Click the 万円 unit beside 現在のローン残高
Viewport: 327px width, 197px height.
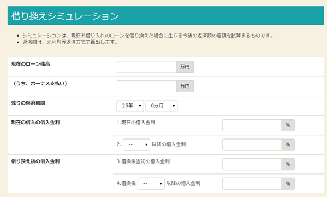pos(185,67)
